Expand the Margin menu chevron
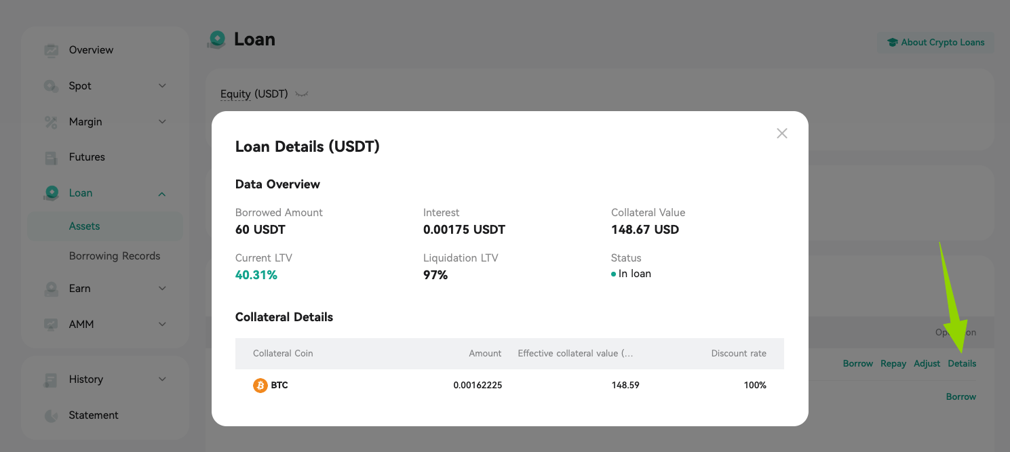The image size is (1010, 452). 162,122
